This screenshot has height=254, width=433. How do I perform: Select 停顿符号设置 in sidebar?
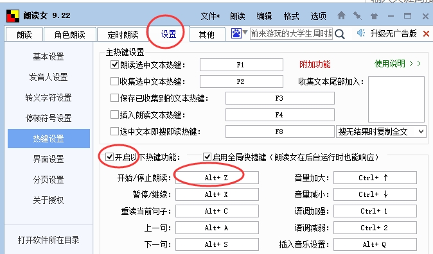click(49, 118)
